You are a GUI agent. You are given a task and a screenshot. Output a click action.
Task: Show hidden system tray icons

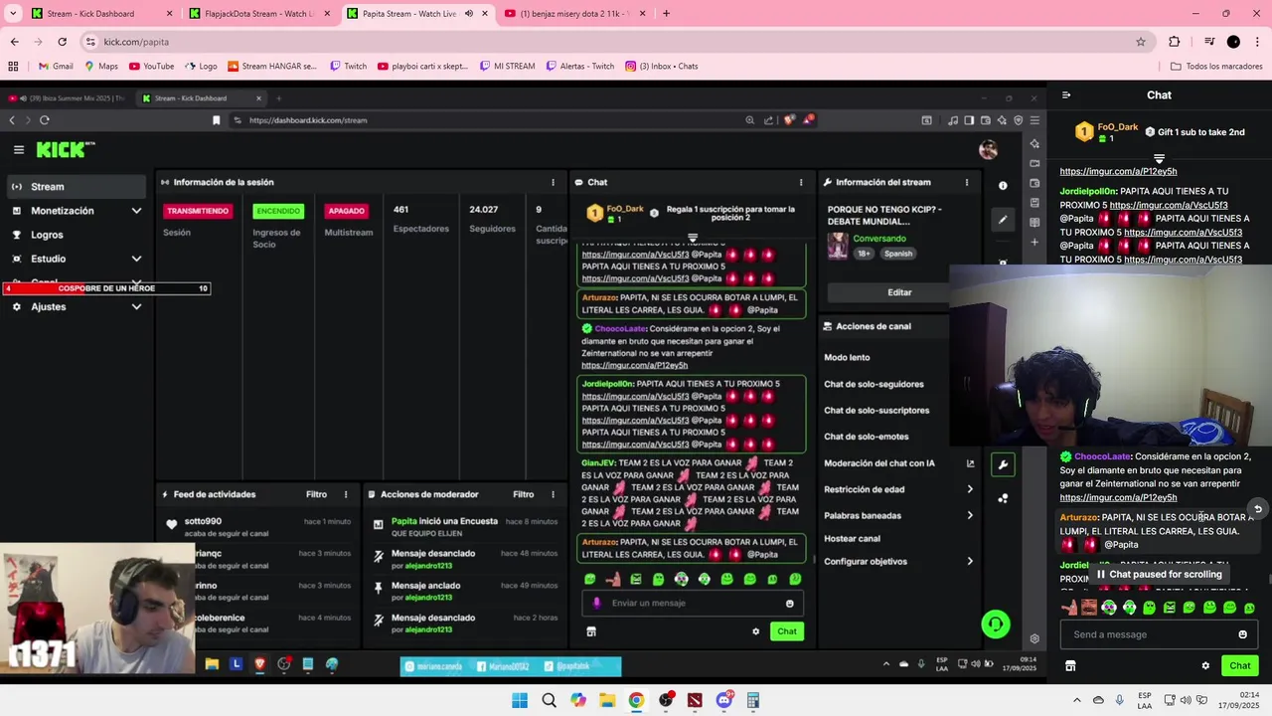click(x=1076, y=700)
